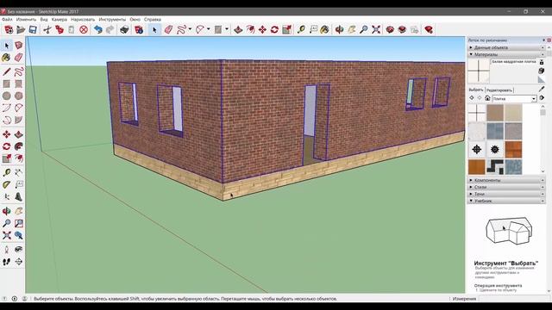
Task: Open the Плитка materials collection dropdown
Action: tap(534, 99)
